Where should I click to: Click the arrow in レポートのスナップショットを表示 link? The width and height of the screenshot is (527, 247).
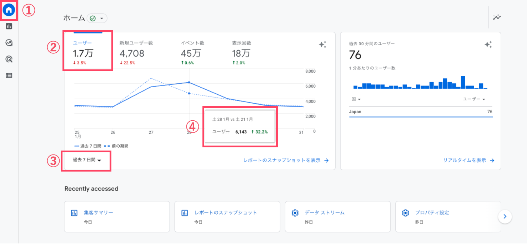click(326, 161)
